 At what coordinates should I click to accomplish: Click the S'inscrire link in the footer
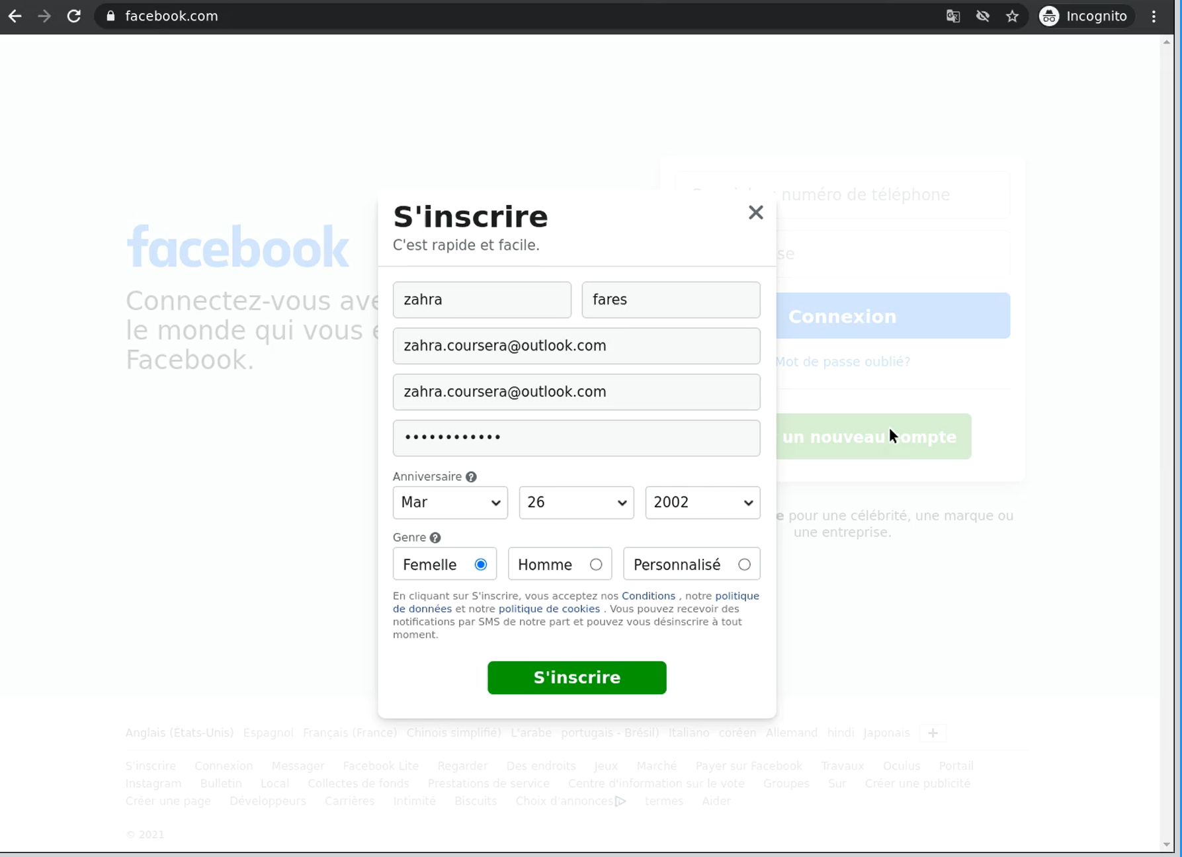[x=151, y=766]
